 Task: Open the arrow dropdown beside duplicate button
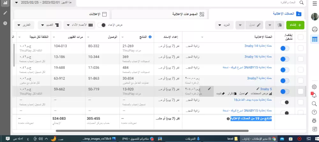[270, 25]
